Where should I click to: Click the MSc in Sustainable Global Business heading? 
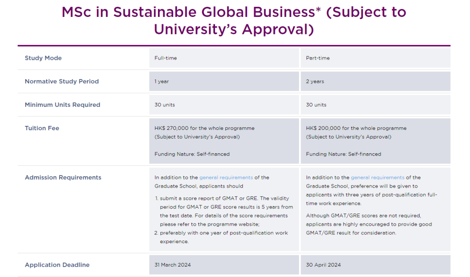tap(234, 21)
